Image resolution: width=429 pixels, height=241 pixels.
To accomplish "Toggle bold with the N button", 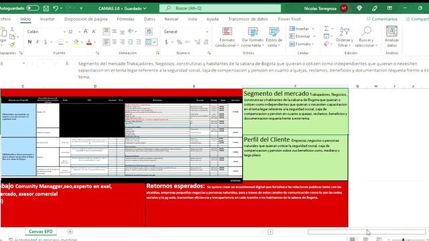I will (x=29, y=42).
